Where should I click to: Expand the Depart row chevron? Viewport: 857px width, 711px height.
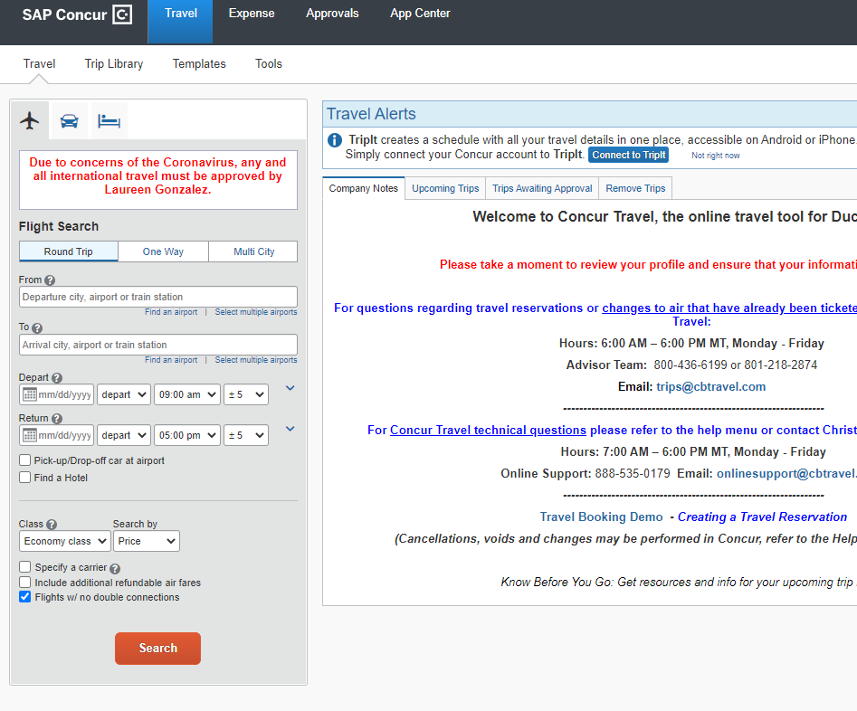click(290, 388)
